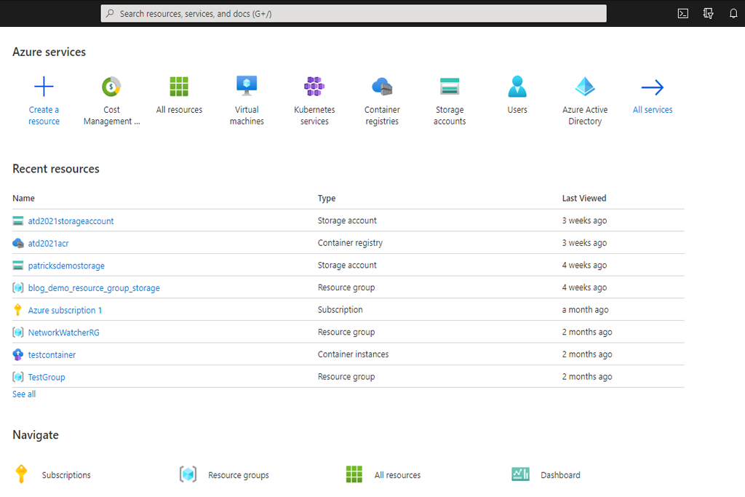
Task: Click the Name column header
Action: [23, 198]
